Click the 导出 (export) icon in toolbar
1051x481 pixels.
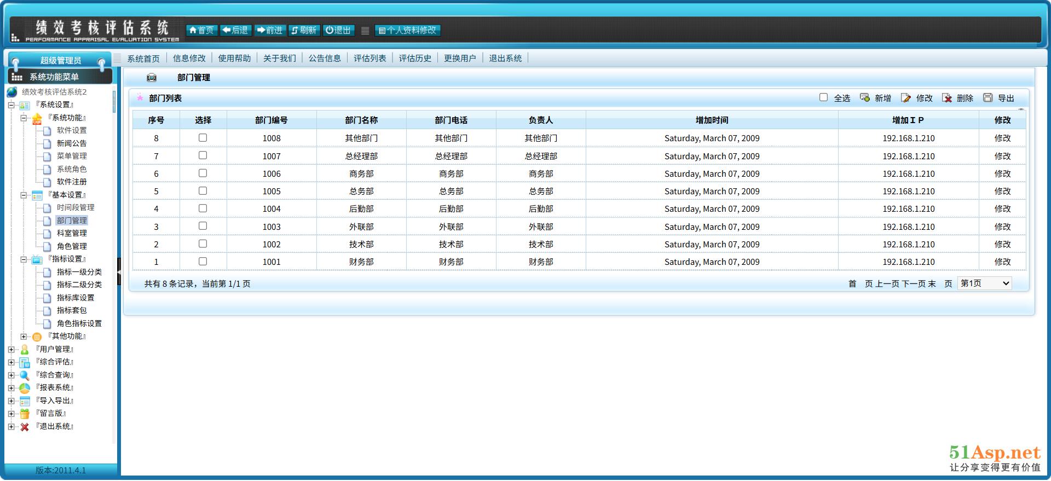[988, 98]
